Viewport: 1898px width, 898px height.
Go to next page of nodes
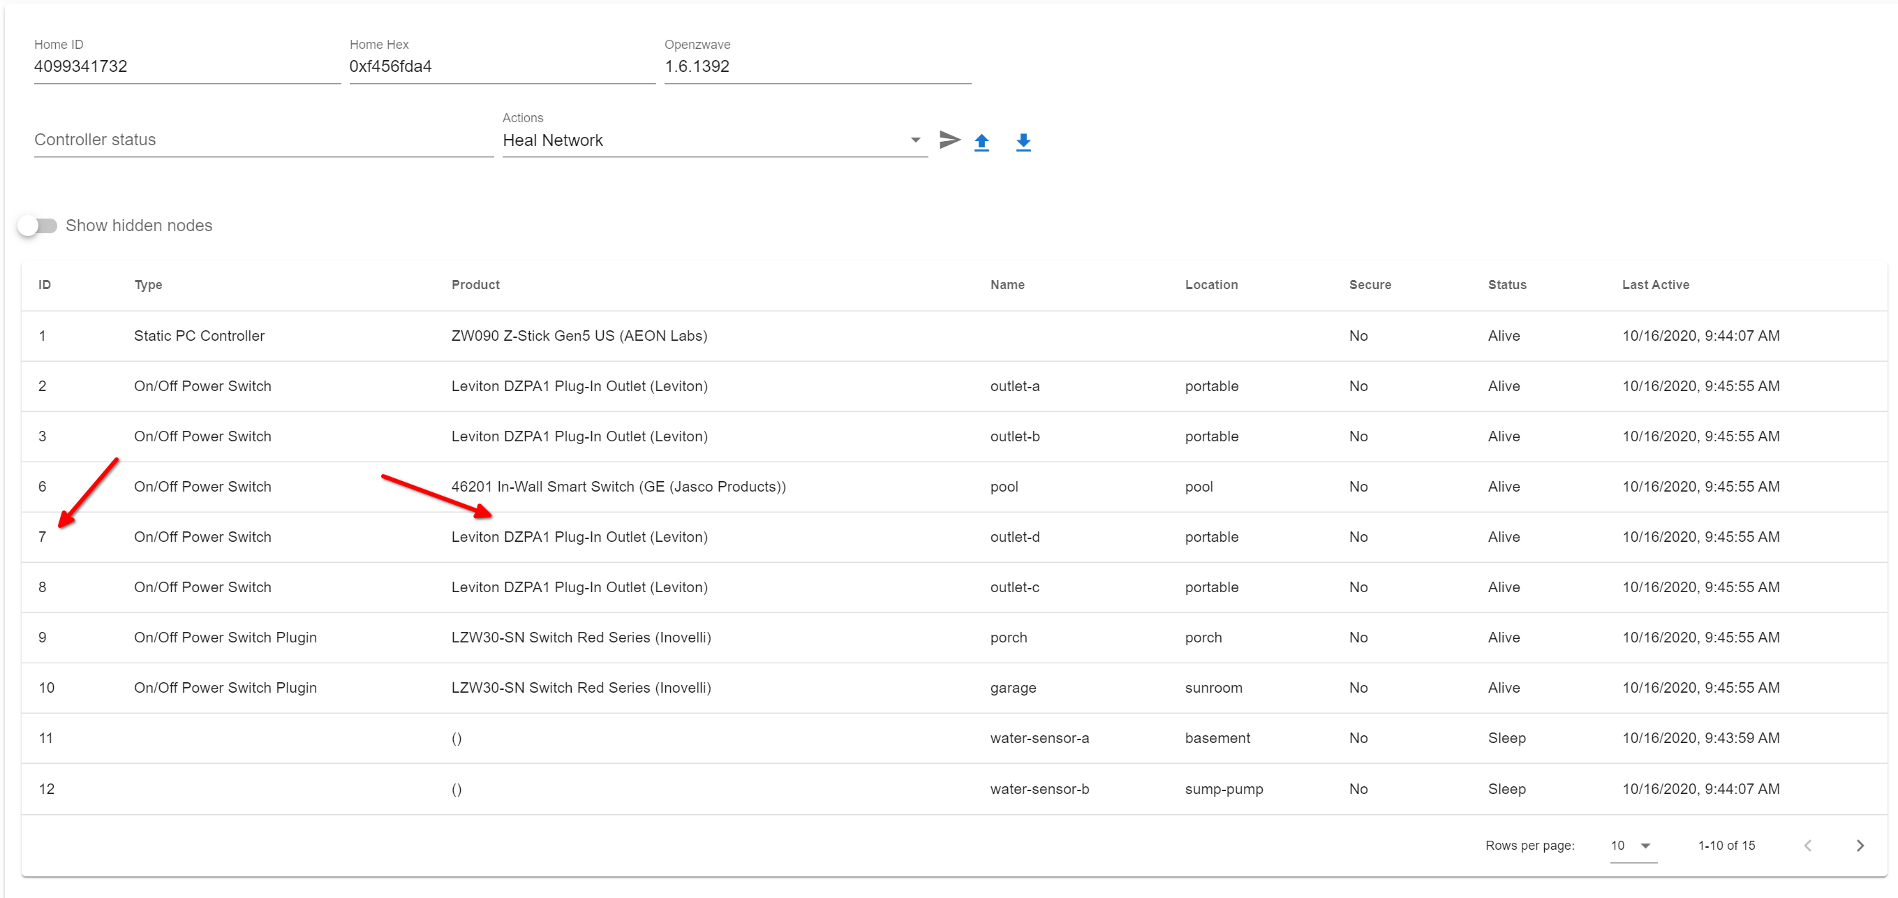[1860, 846]
